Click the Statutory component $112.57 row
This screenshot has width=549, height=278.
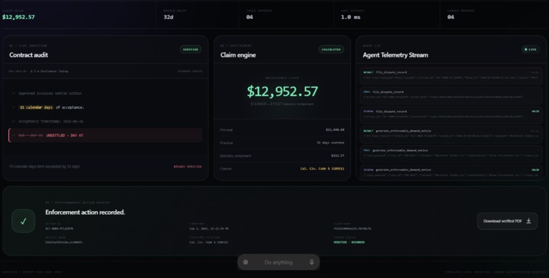(282, 156)
